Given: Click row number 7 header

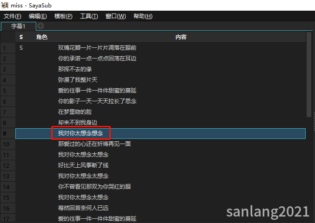Looking at the screenshot, I should click(8, 112).
